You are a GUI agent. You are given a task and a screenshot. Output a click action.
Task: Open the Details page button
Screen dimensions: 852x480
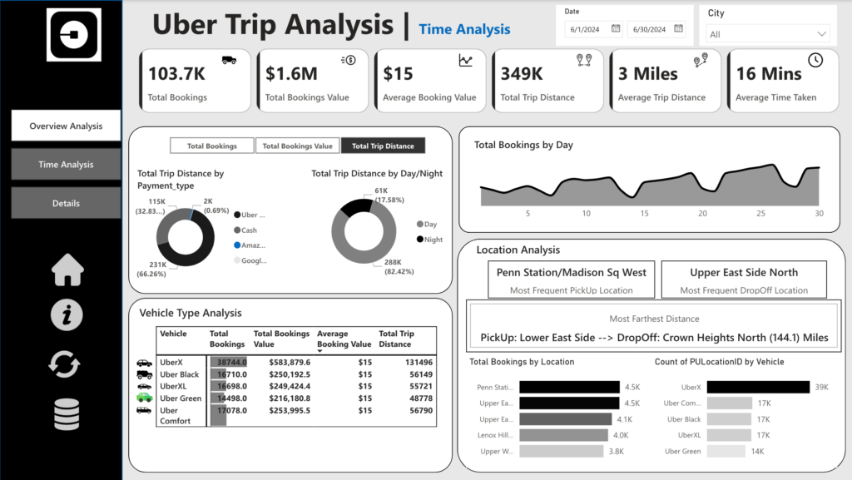pyautogui.click(x=66, y=203)
